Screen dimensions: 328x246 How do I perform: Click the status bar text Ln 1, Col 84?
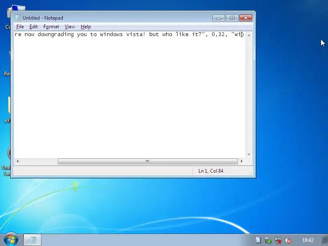[x=211, y=171]
